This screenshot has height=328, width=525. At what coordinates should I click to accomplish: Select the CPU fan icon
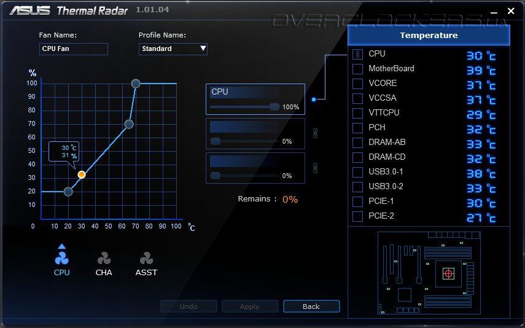[61, 259]
